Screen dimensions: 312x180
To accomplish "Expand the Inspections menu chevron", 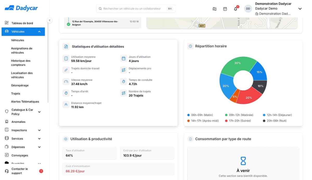I will pos(39,130).
